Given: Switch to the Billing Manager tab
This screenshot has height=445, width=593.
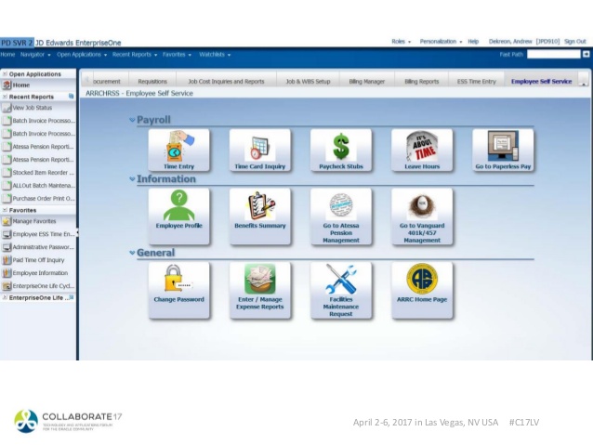Looking at the screenshot, I should pos(367,81).
